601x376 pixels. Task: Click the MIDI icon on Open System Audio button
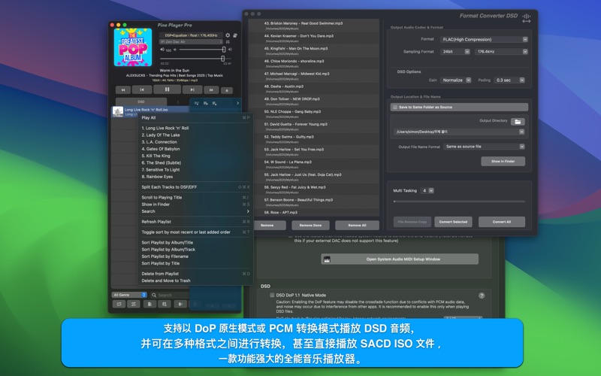(327, 259)
